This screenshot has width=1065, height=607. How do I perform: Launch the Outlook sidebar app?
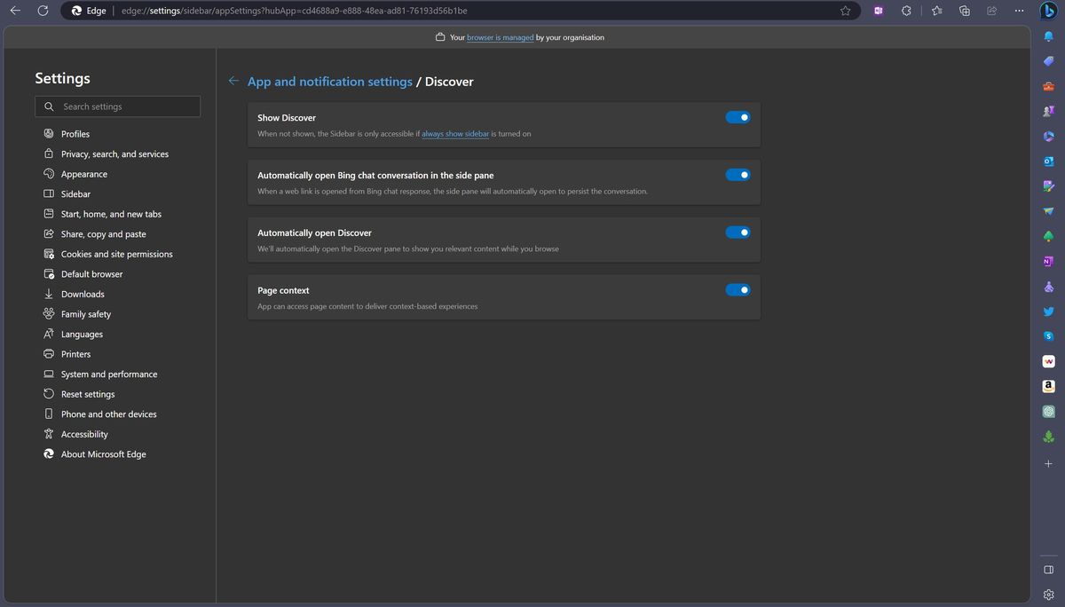click(x=1048, y=162)
